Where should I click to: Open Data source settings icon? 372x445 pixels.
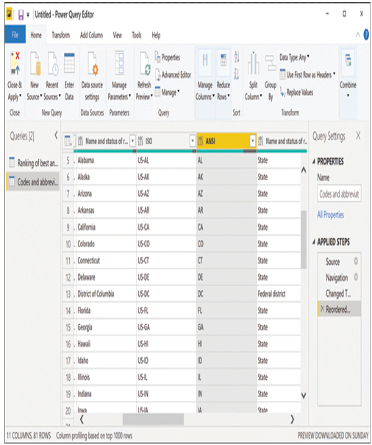click(93, 64)
